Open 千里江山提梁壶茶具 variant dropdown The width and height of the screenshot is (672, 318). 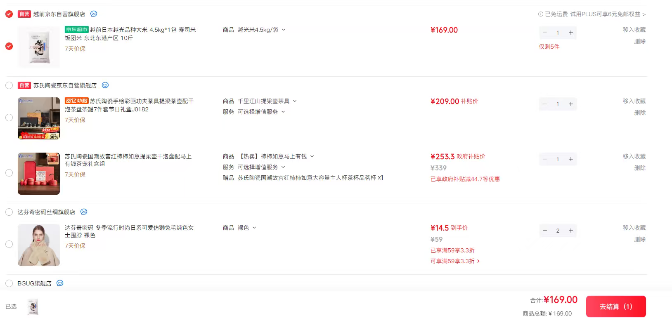[x=295, y=101]
